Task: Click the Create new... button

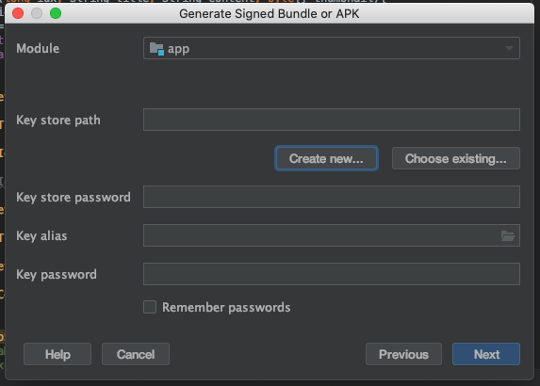Action: (x=326, y=158)
